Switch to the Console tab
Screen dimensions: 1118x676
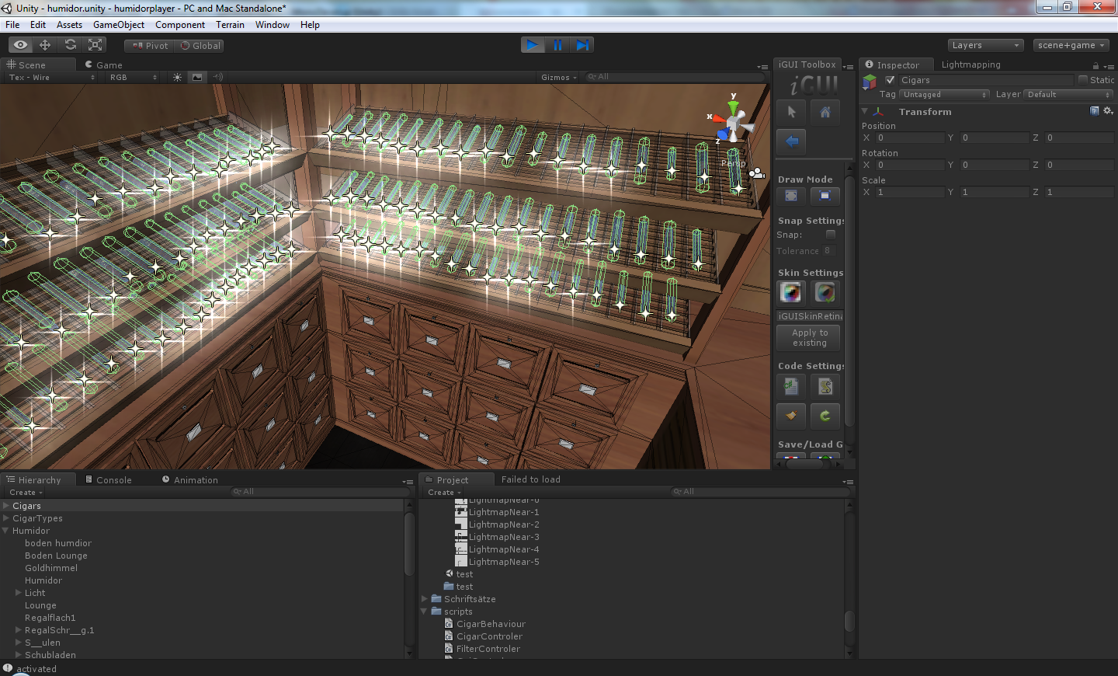pos(109,480)
